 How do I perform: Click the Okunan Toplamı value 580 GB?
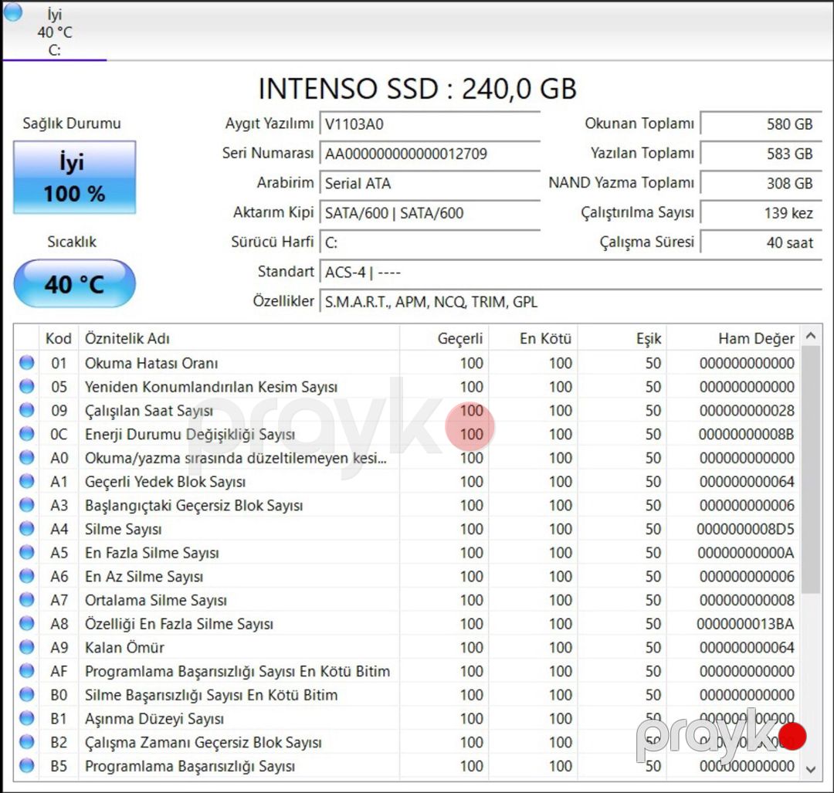click(x=761, y=124)
